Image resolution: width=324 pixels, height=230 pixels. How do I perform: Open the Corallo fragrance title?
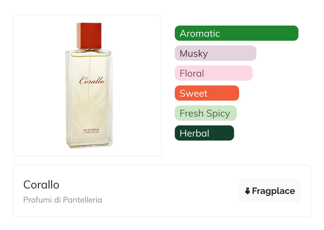click(x=41, y=184)
